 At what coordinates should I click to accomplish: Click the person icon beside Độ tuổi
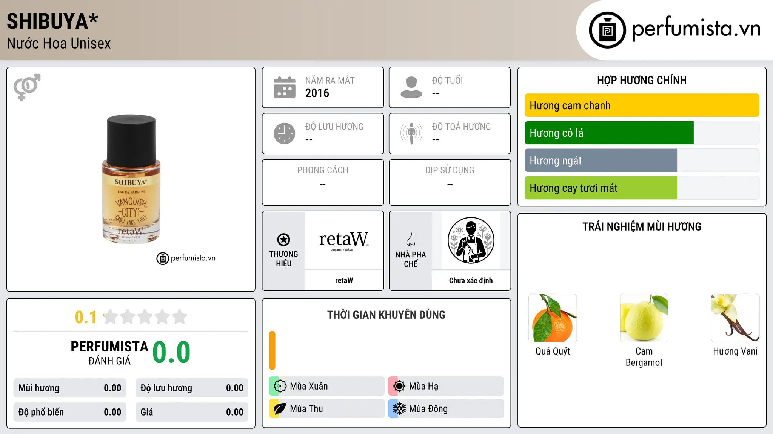click(x=411, y=87)
